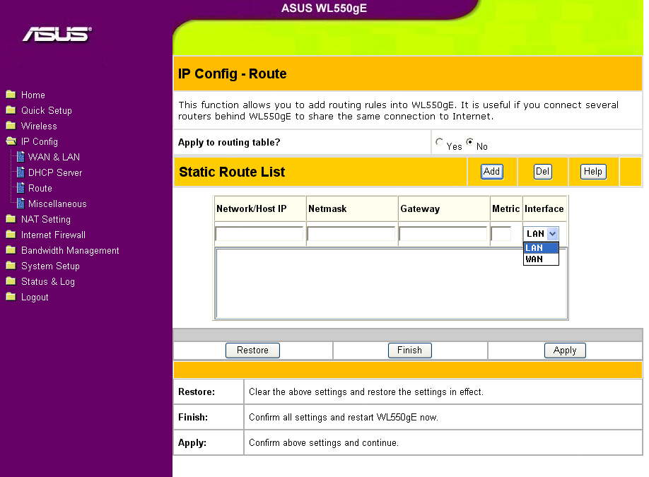Image resolution: width=649 pixels, height=477 pixels.
Task: Click the 'Gateway' column header
Action: [x=420, y=209]
